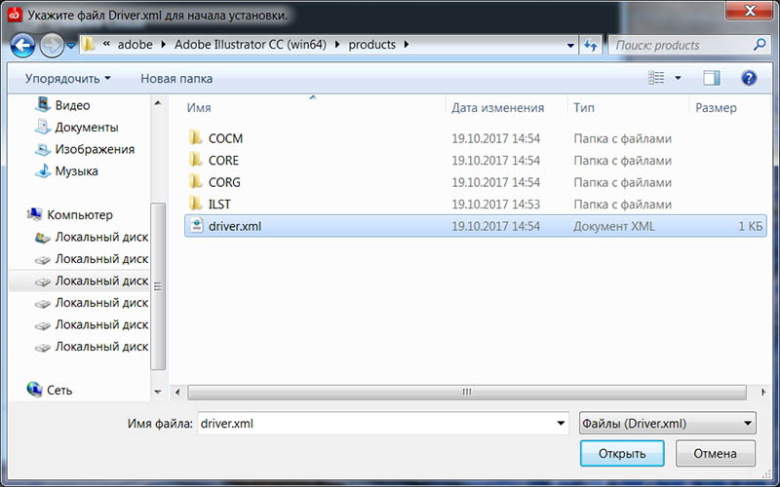Viewport: 780px width, 487px height.
Task: Select the COCM folder
Action: (x=225, y=138)
